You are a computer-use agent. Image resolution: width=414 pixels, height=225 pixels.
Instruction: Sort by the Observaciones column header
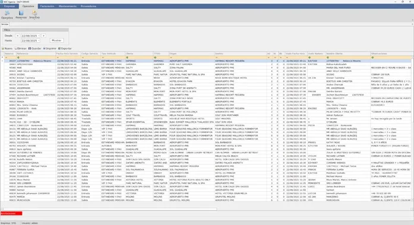tap(391, 53)
